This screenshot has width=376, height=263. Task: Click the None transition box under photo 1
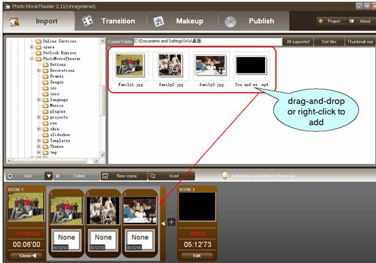tap(67, 240)
